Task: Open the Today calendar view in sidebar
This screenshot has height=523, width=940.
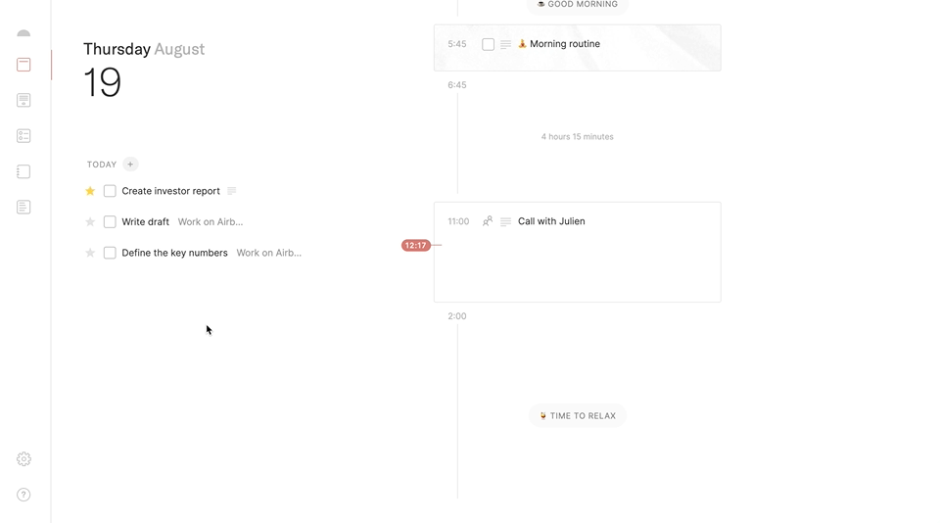Action: click(23, 65)
